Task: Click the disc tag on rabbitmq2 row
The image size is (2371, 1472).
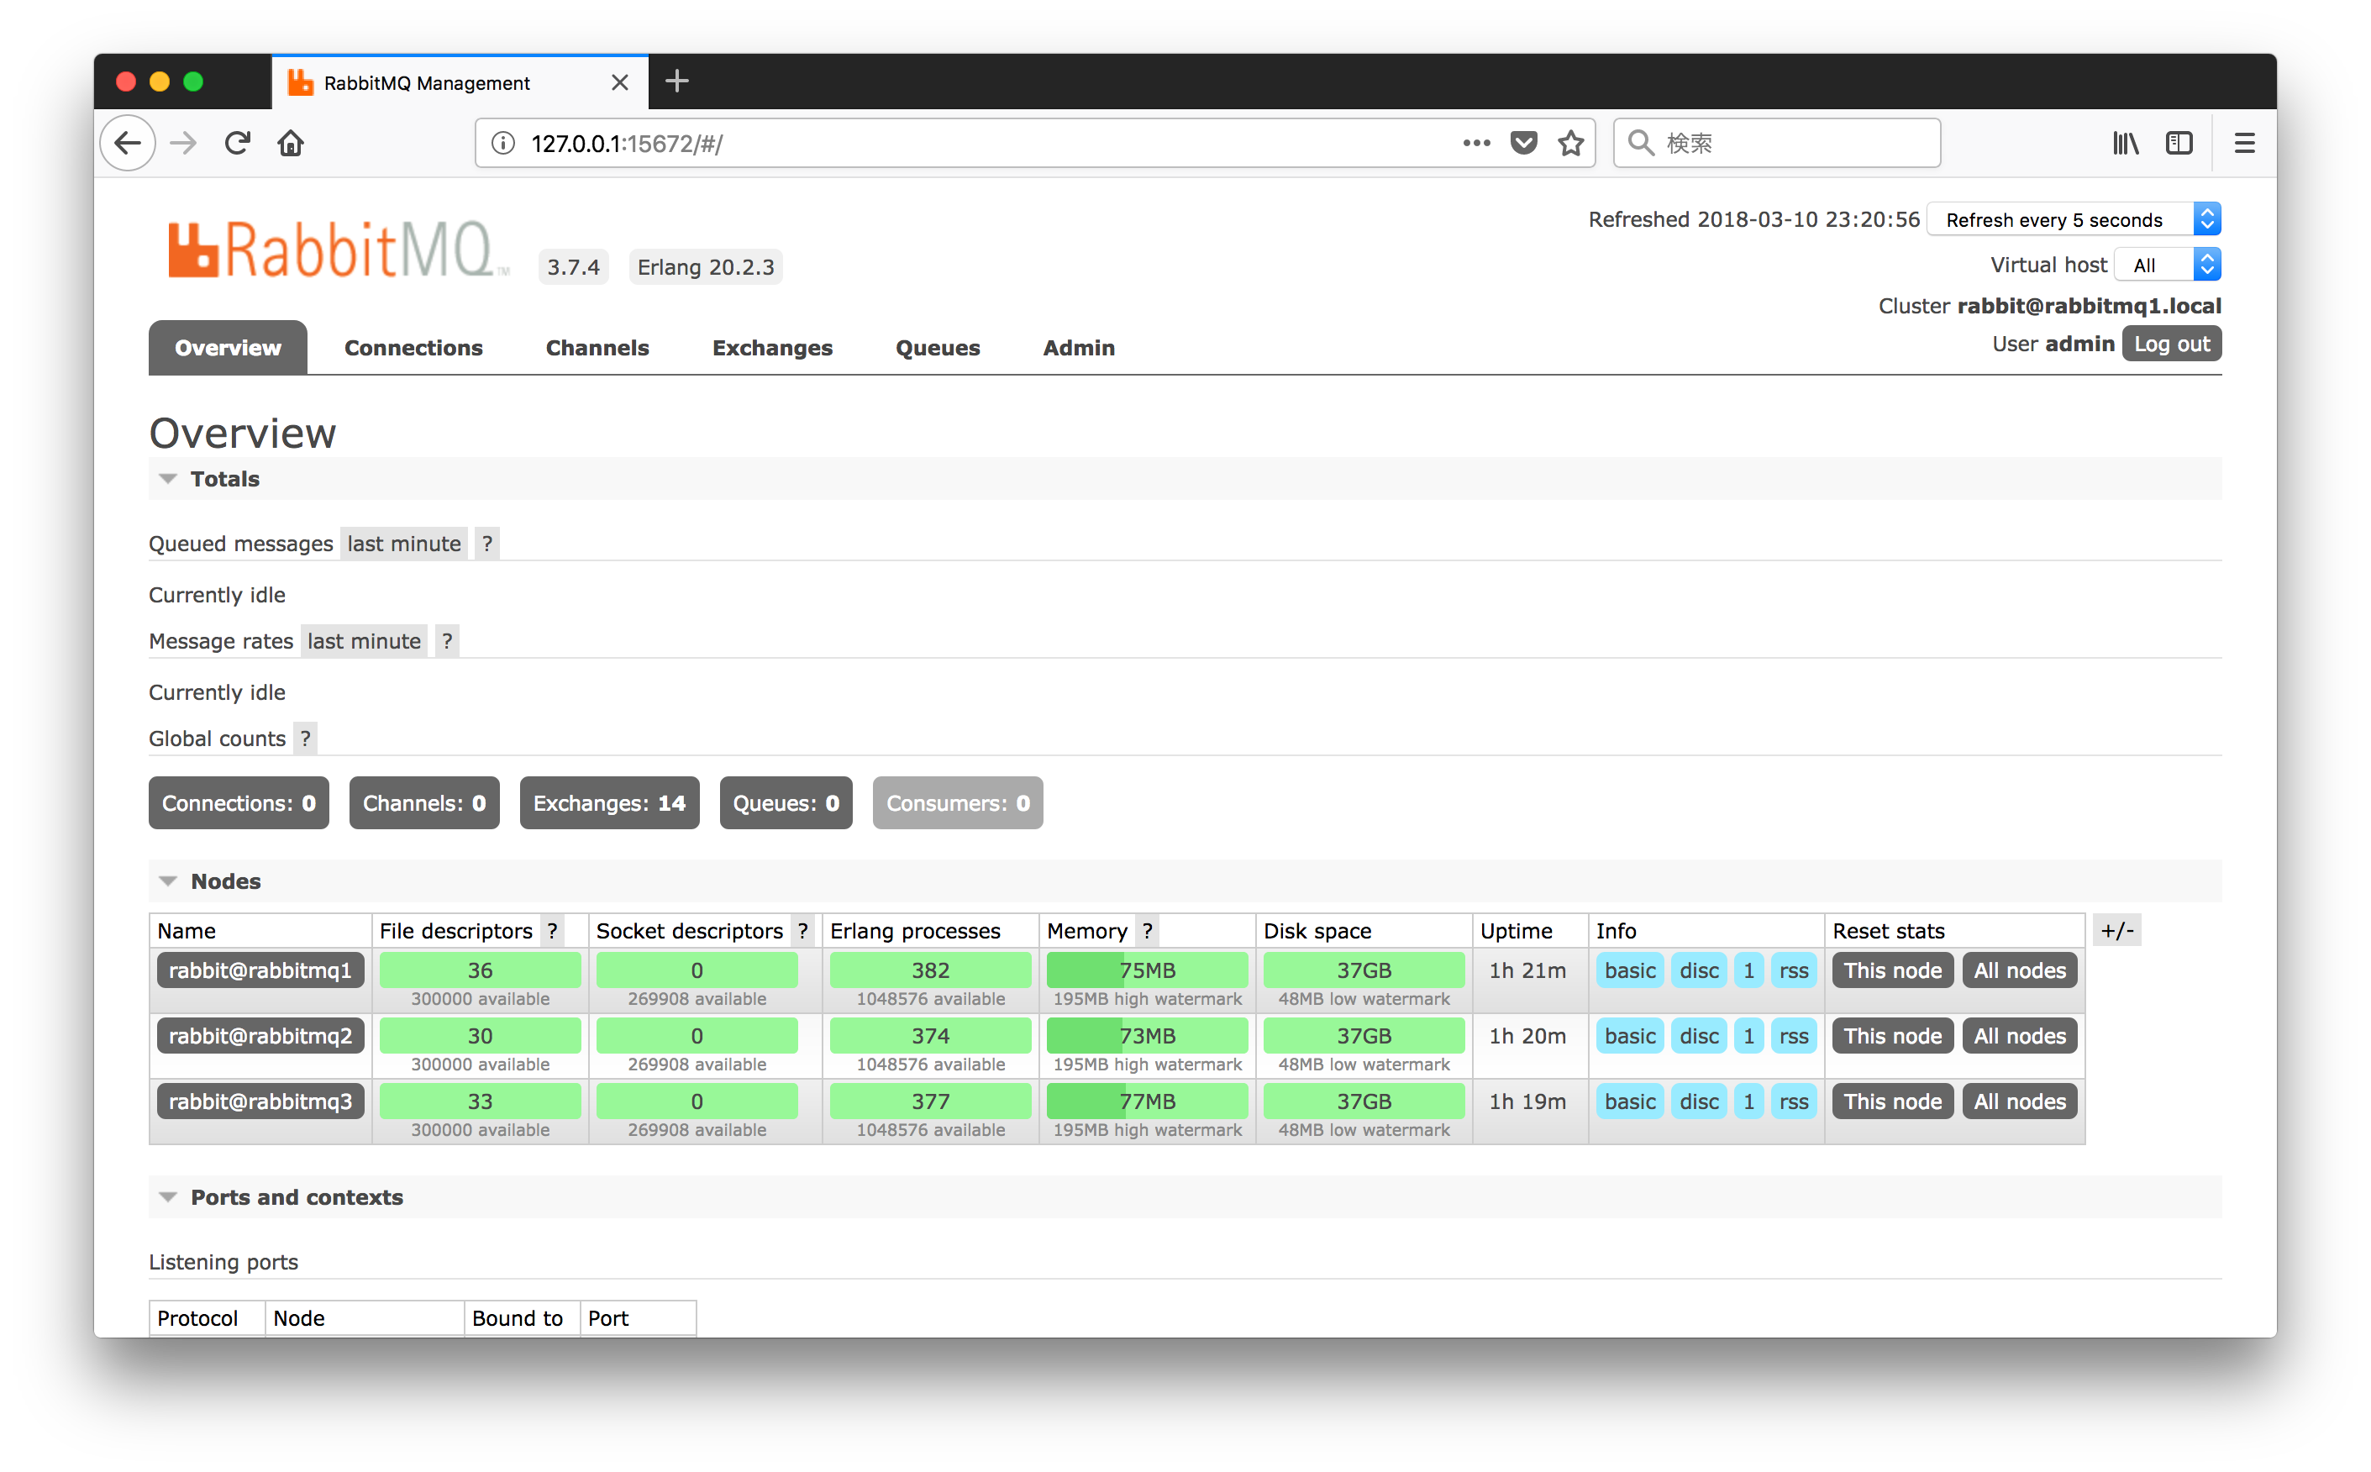Action: pyautogui.click(x=1700, y=1036)
